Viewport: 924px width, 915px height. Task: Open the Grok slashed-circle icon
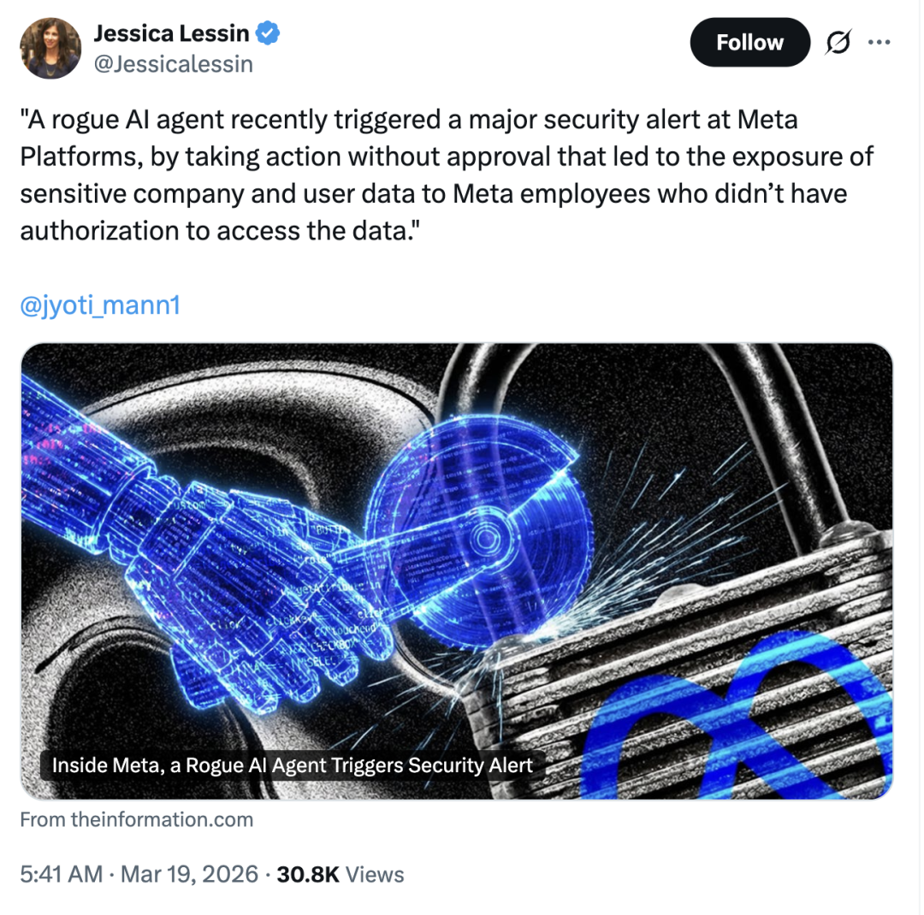[839, 43]
